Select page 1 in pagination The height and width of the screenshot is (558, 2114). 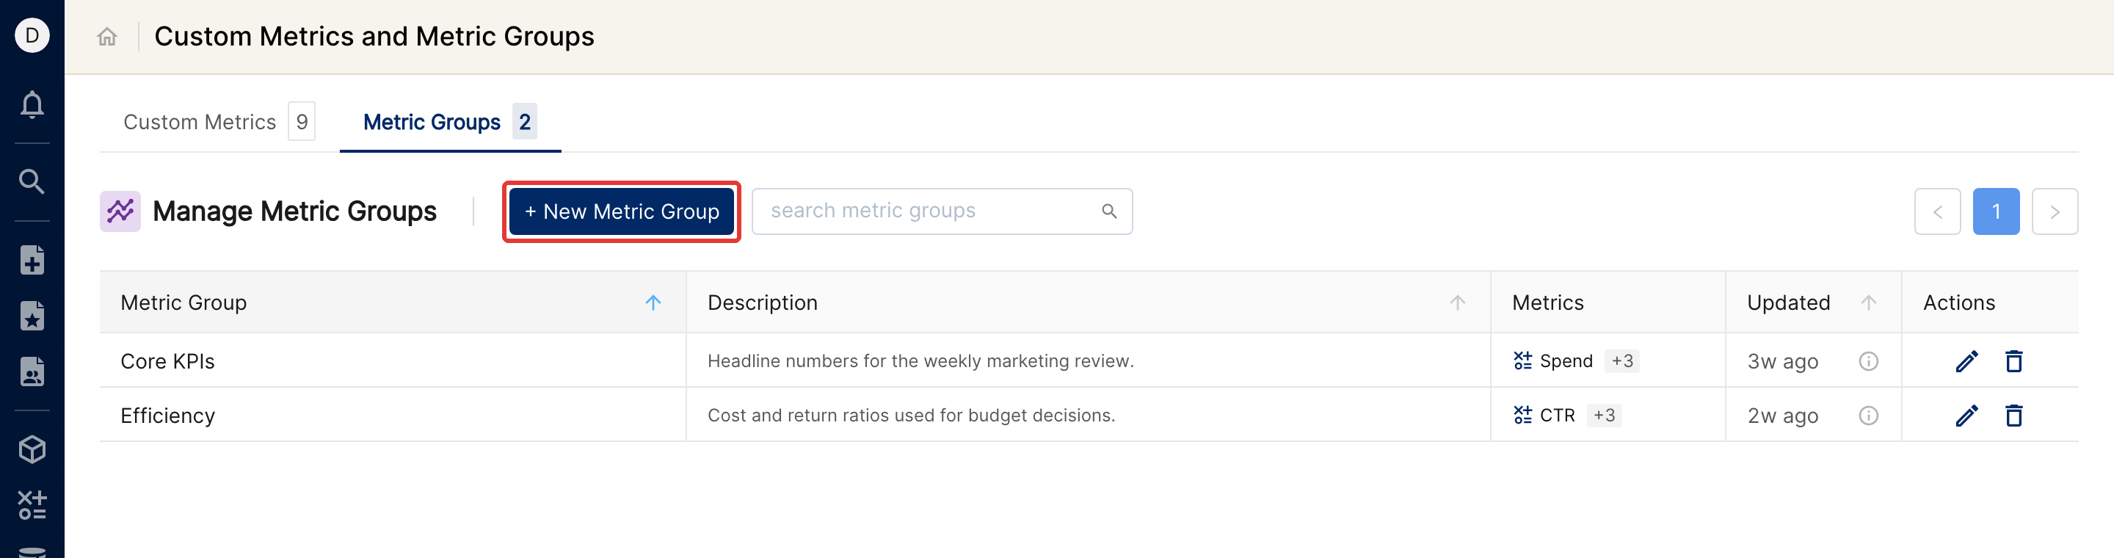1996,211
